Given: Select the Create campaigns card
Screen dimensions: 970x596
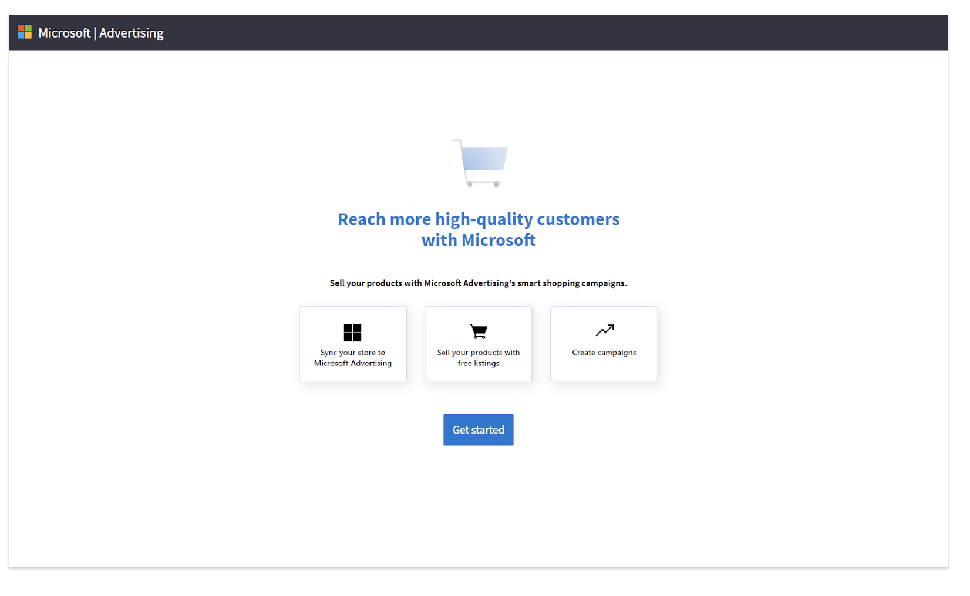Looking at the screenshot, I should [x=604, y=344].
